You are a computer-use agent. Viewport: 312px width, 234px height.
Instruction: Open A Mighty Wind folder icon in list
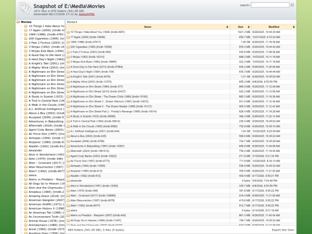pos(68,81)
